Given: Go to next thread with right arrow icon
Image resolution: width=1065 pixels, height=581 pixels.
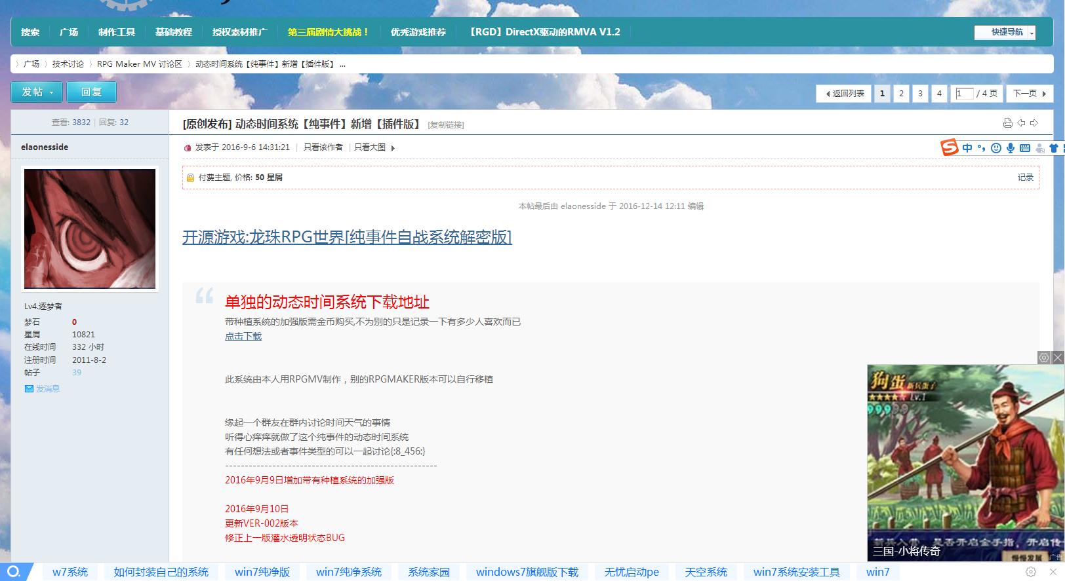Looking at the screenshot, I should click(x=1034, y=123).
